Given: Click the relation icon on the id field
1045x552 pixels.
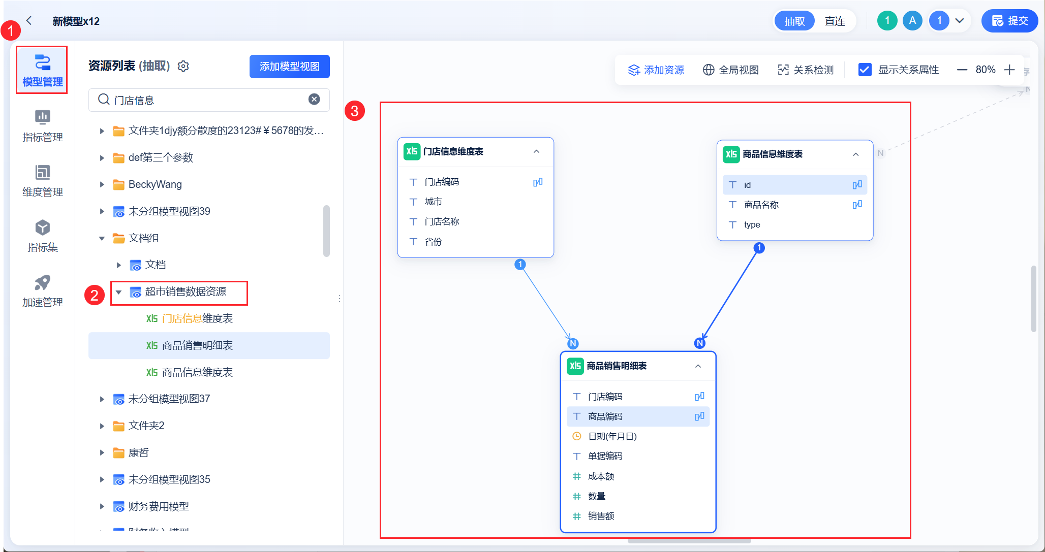Looking at the screenshot, I should (857, 185).
